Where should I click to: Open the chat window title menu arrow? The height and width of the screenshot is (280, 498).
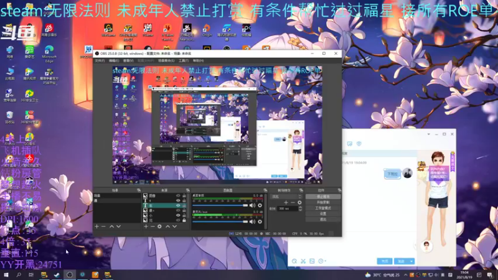[x=428, y=134]
